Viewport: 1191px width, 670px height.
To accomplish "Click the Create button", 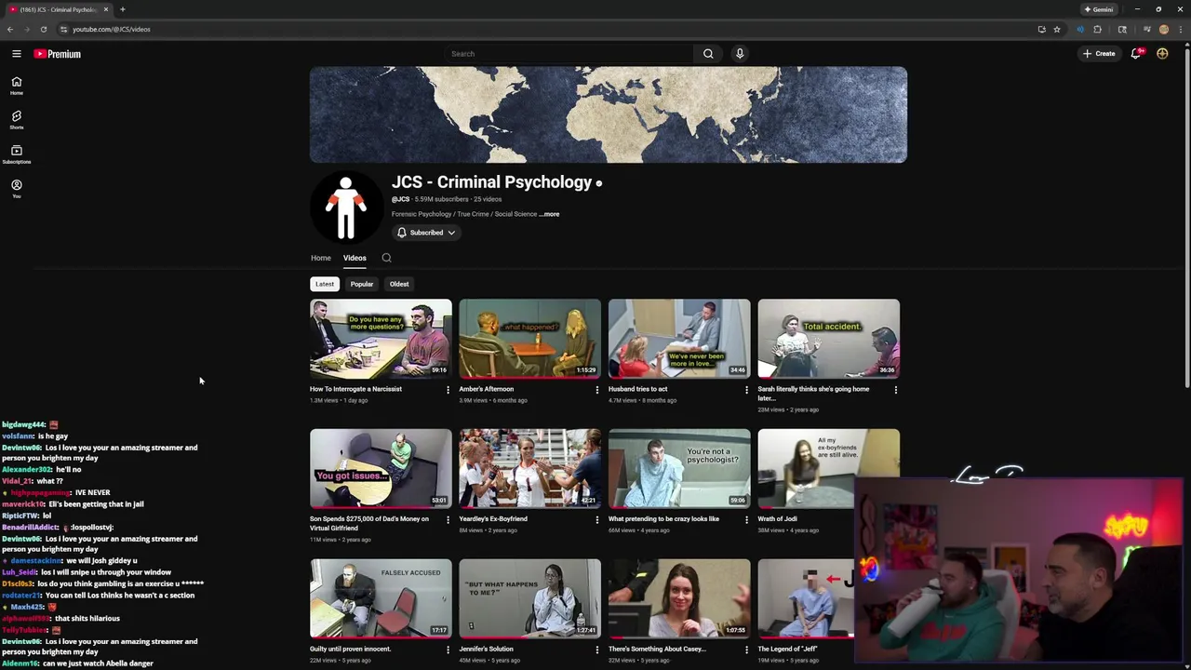I will [1099, 54].
